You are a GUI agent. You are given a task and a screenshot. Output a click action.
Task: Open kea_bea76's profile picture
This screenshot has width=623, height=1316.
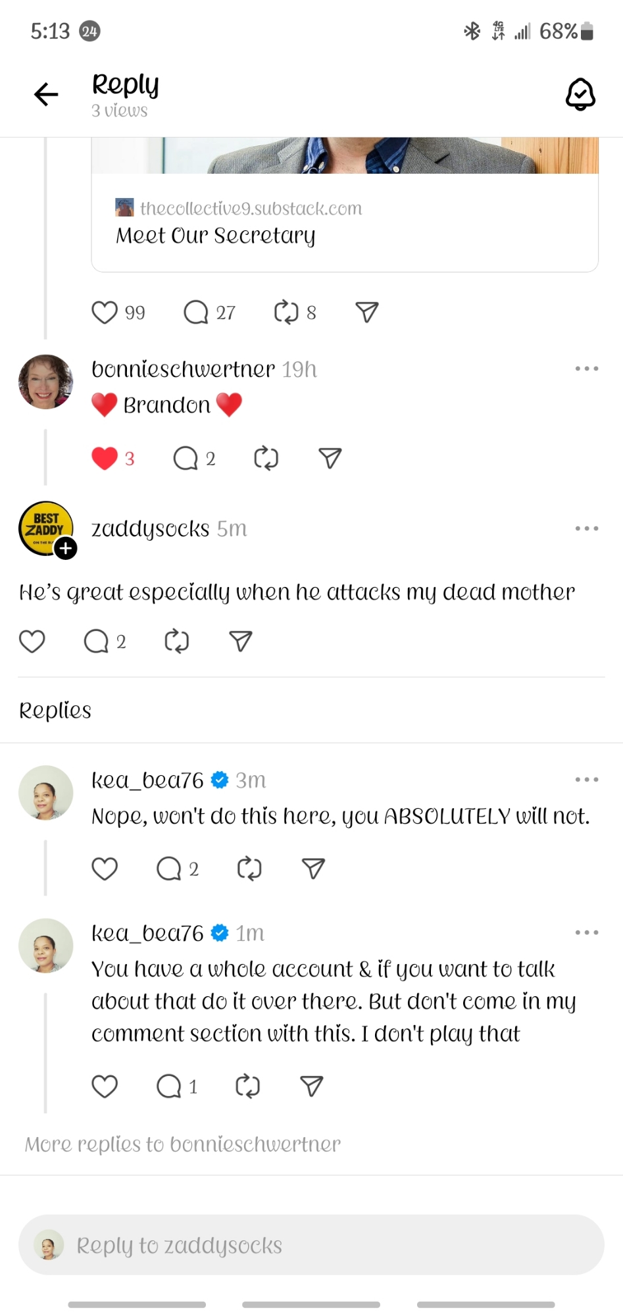tap(45, 793)
